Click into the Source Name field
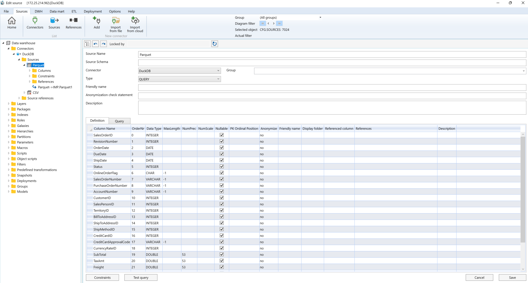The image size is (528, 283). (x=332, y=55)
